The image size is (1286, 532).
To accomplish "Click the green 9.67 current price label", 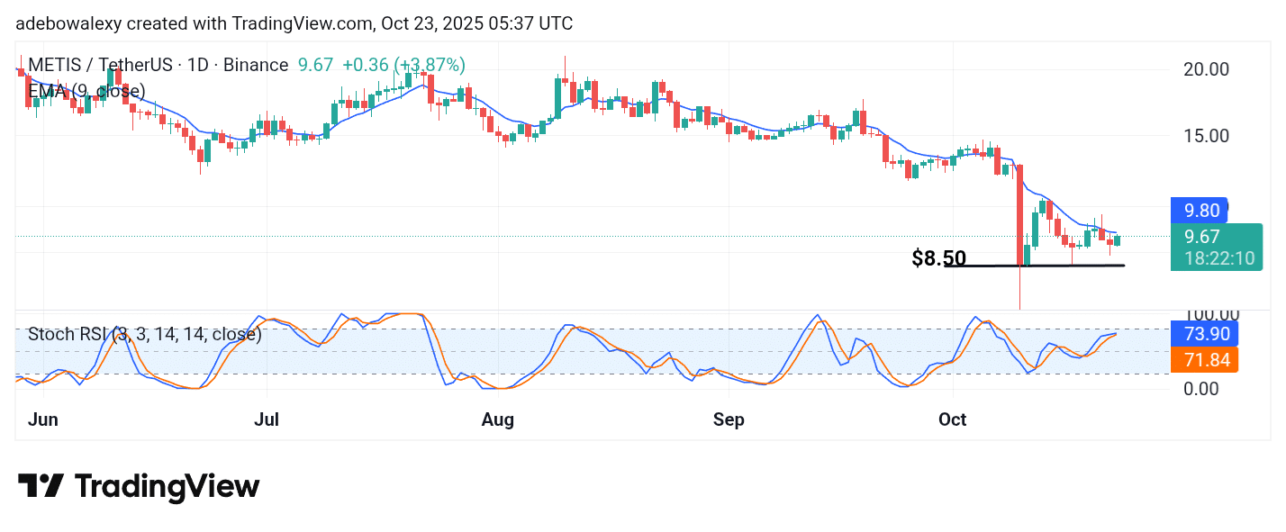I will coord(1201,237).
